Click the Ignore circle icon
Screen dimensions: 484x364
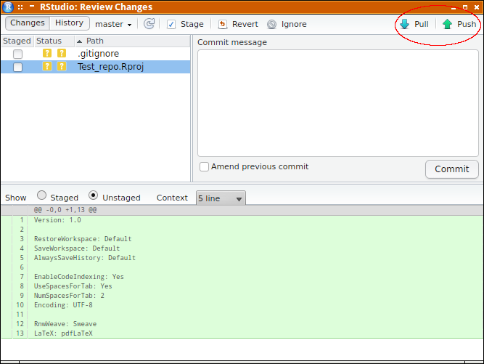click(x=271, y=24)
